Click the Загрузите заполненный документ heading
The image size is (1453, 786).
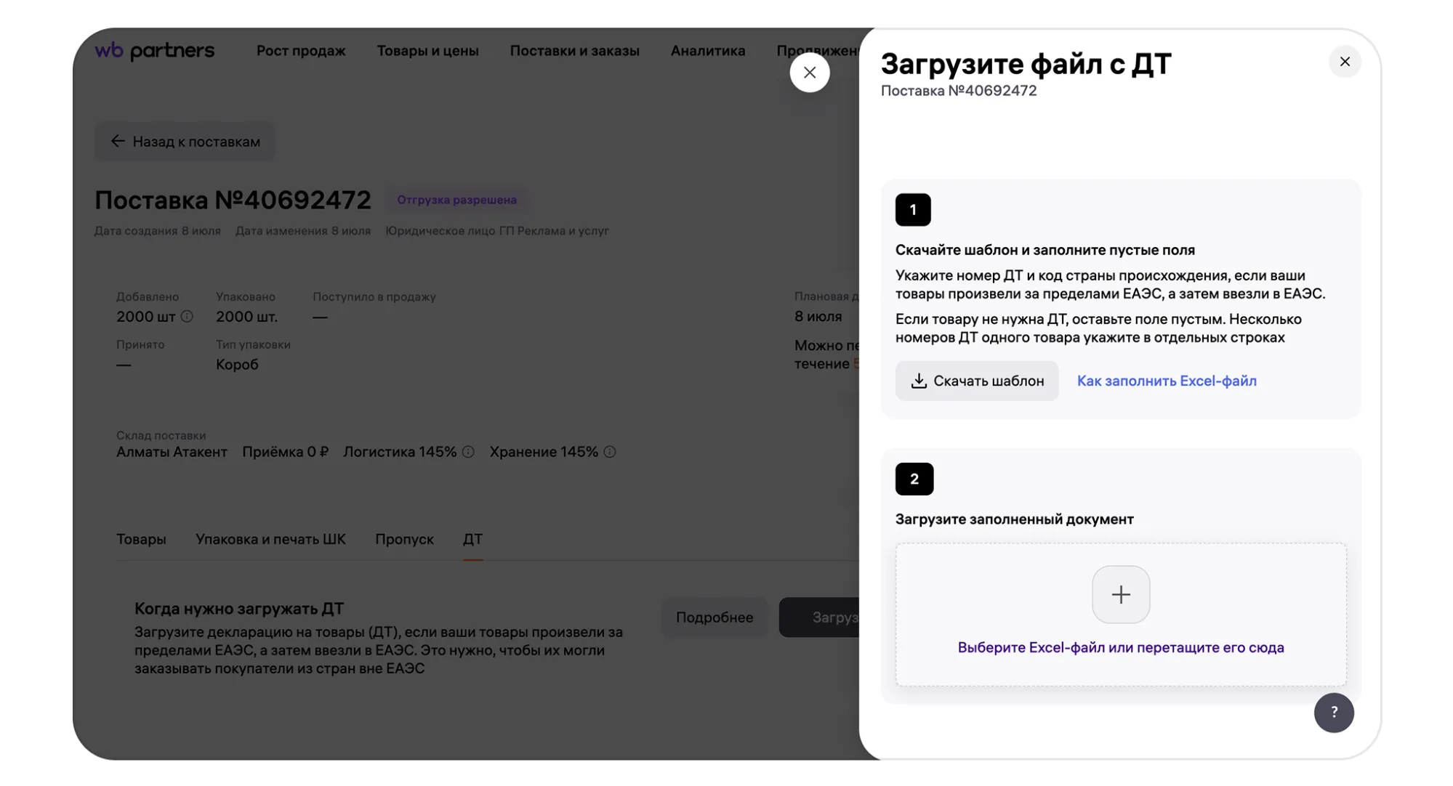[1014, 519]
